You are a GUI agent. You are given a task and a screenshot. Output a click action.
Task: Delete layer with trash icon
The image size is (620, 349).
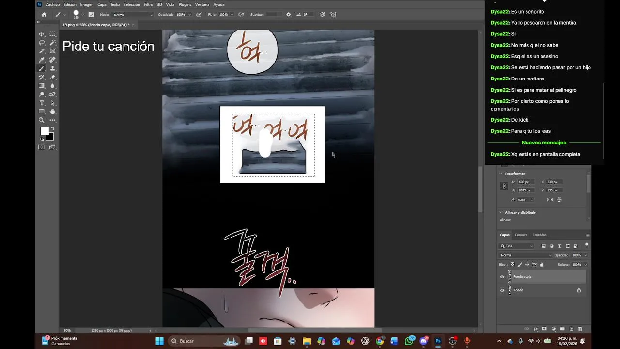point(580,329)
